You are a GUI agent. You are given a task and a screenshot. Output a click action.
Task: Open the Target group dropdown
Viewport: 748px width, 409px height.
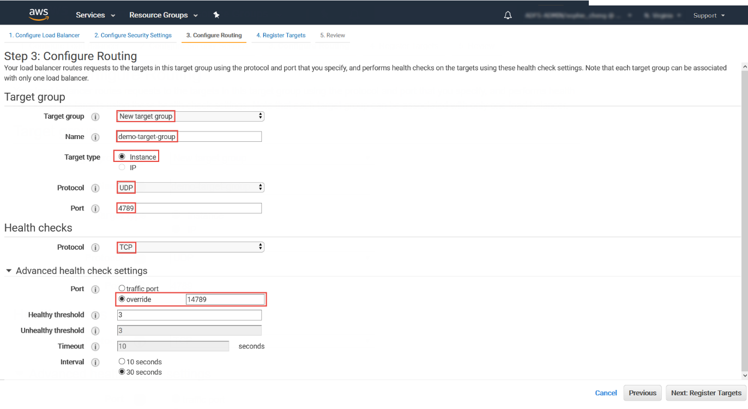(190, 116)
